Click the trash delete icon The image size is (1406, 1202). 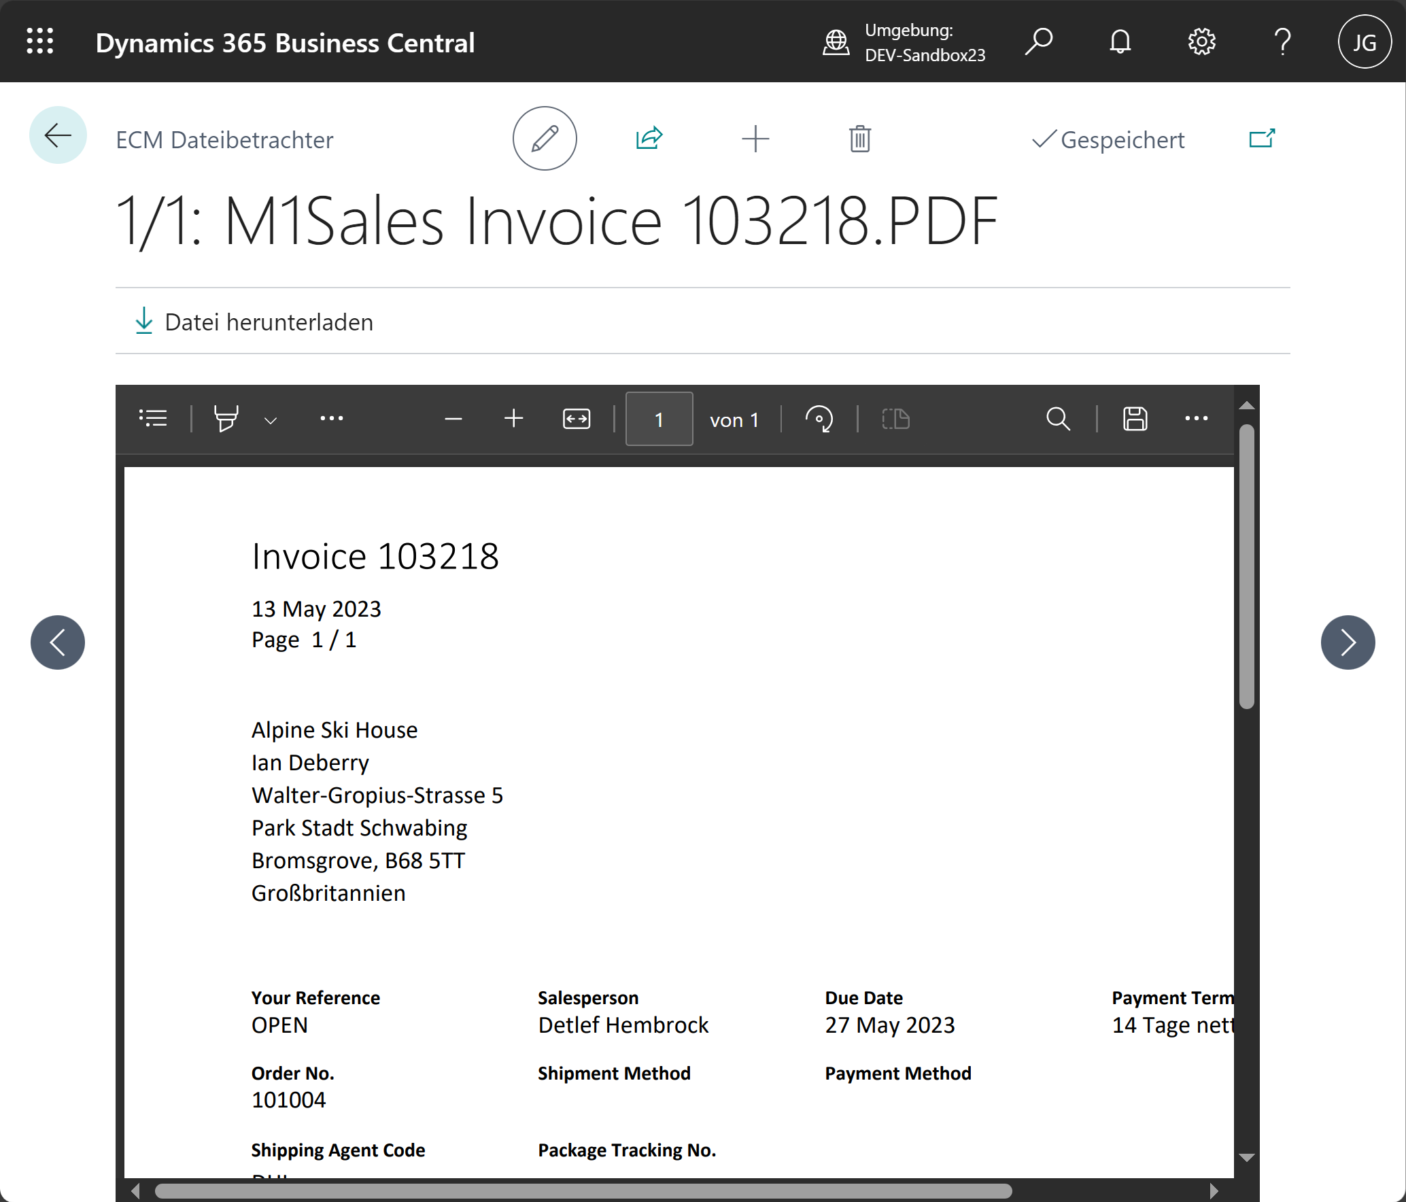pyautogui.click(x=860, y=139)
